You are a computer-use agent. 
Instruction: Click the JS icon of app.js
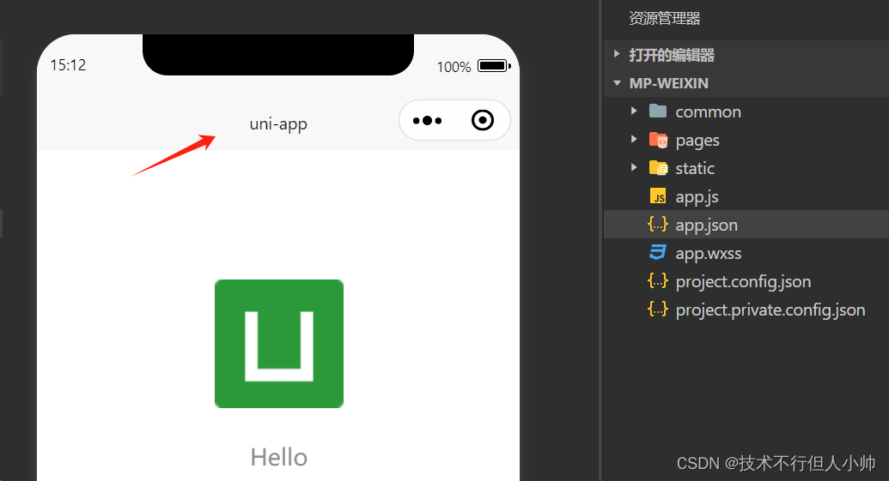click(658, 195)
